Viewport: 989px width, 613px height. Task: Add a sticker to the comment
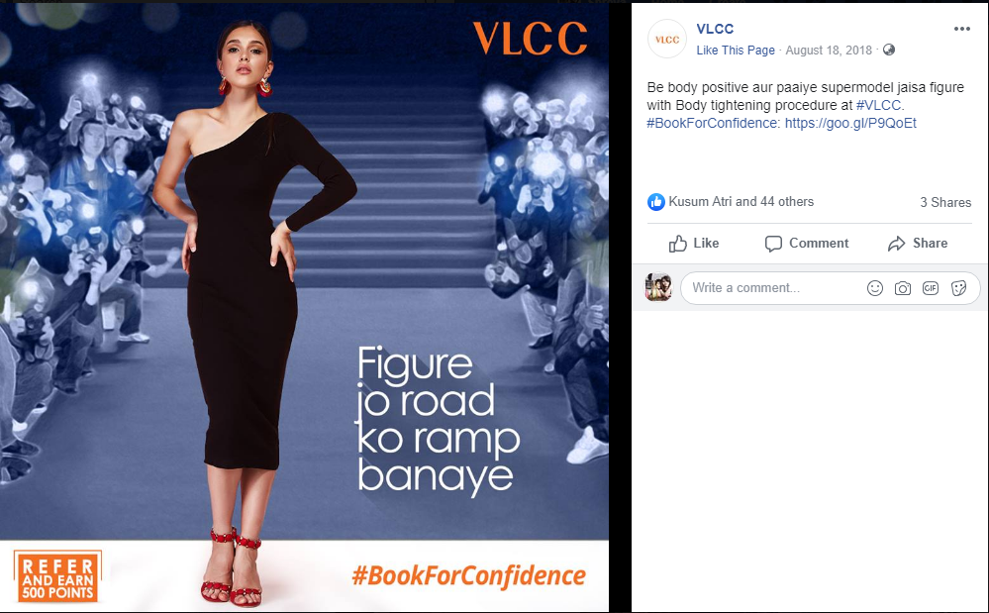958,288
